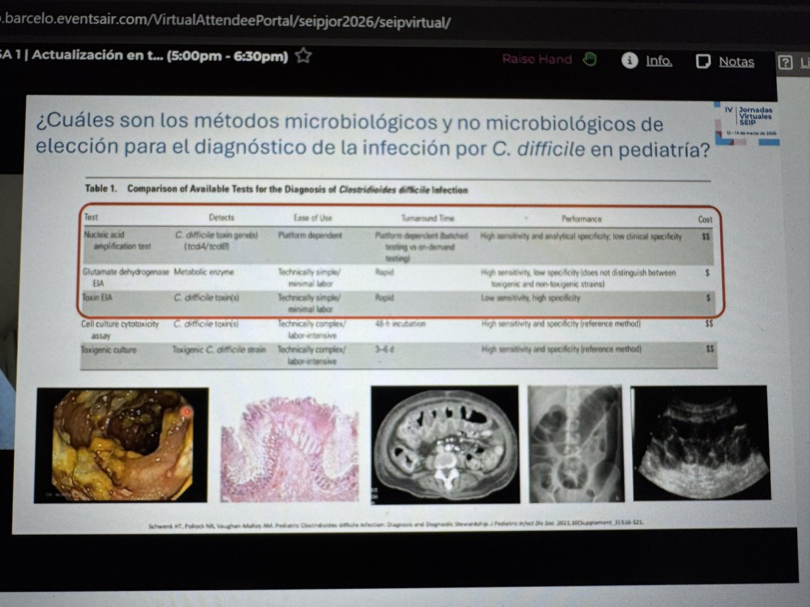This screenshot has height=607, width=810.
Task: Click the abdominal X-ray image
Action: click(575, 443)
